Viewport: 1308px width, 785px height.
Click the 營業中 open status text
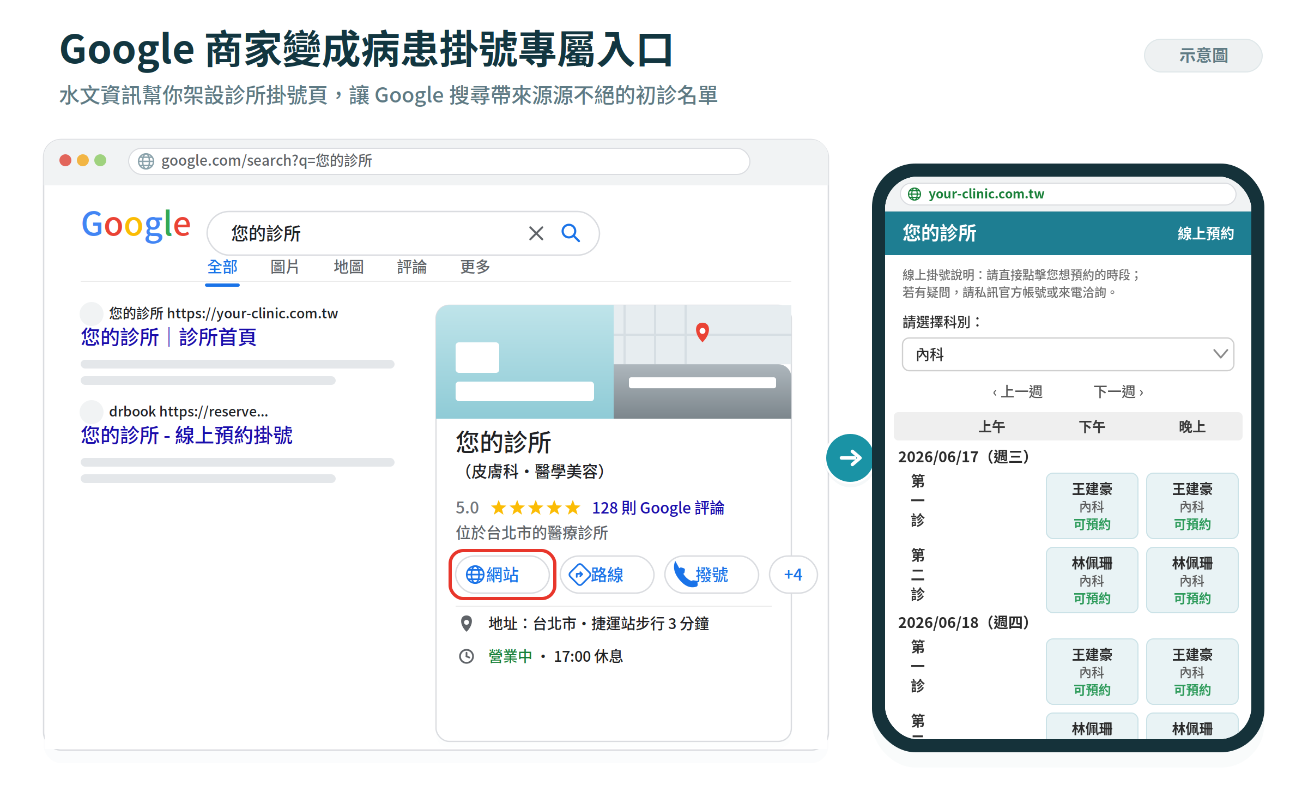click(x=510, y=656)
